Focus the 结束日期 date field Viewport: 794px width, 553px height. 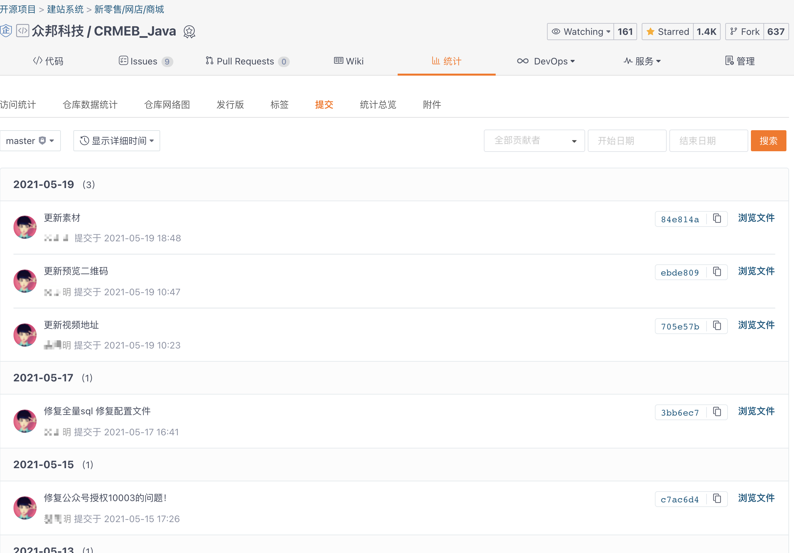708,141
